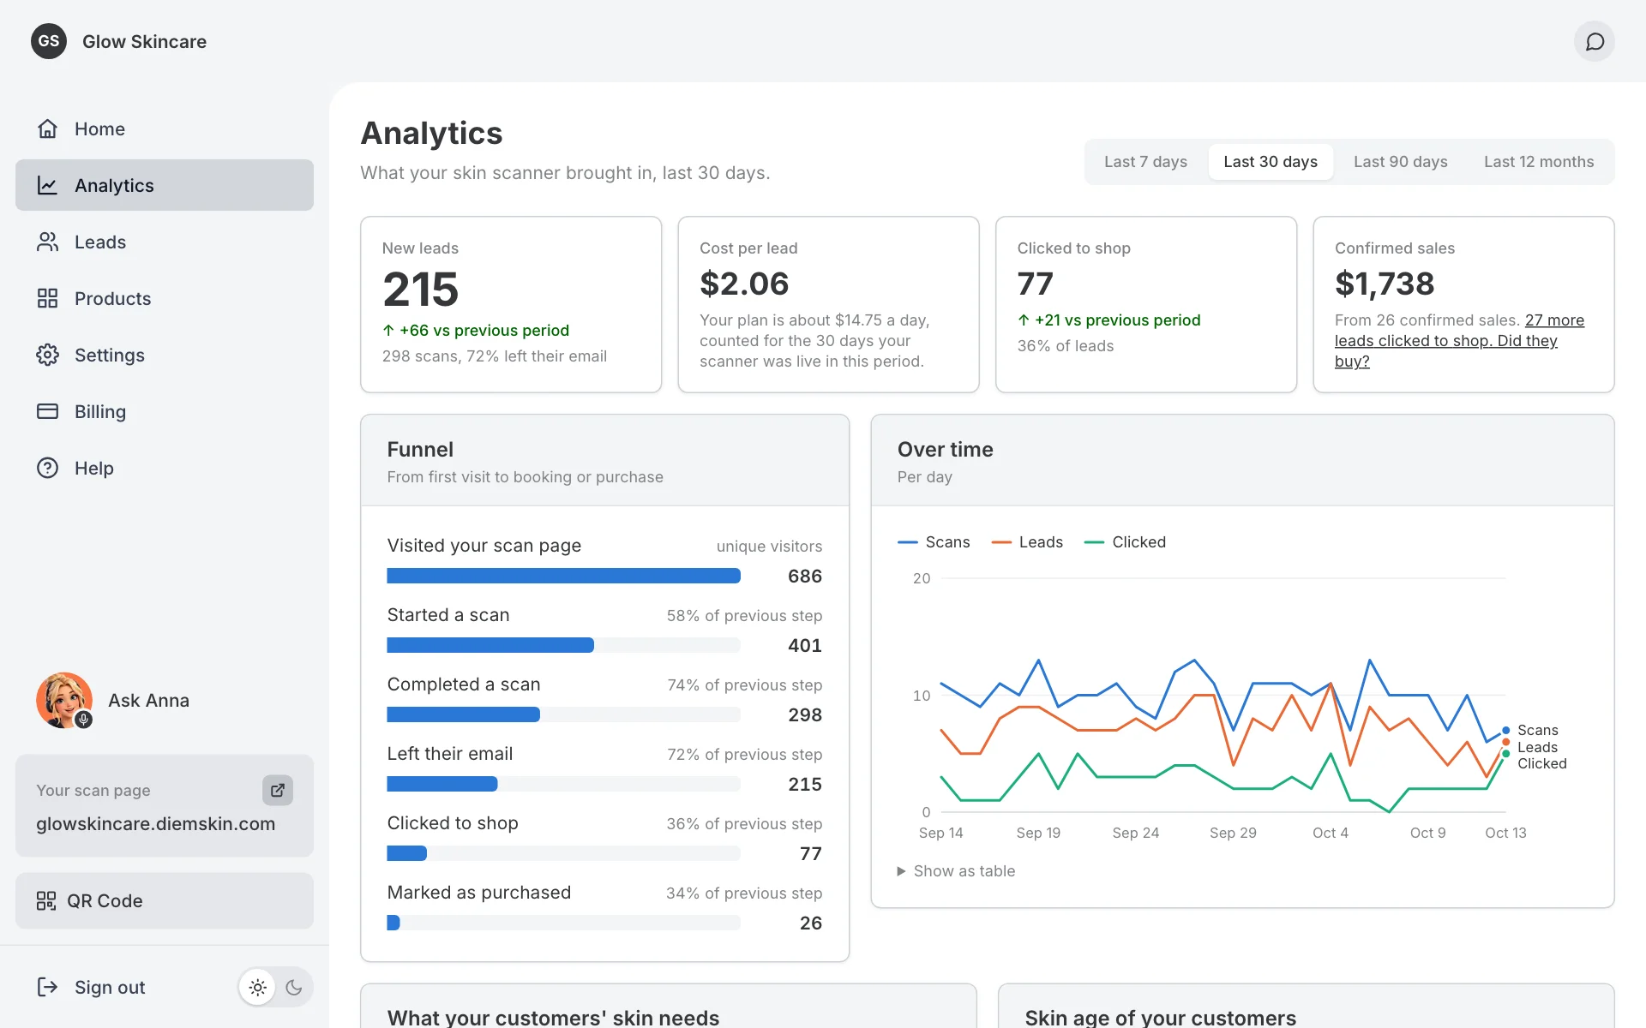Click Glow Skincare brand name

coord(144,41)
